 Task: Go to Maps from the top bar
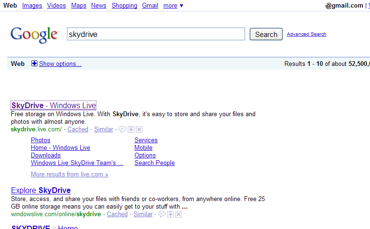[78, 5]
